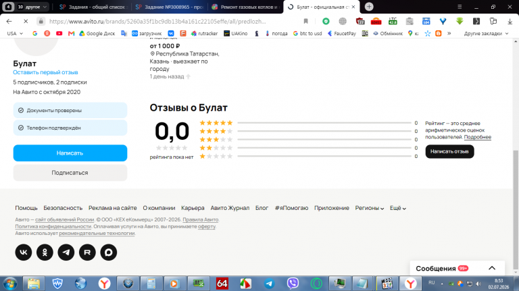This screenshot has width=519, height=291.
Task: Filter reviews by one-star row
Action: [308, 156]
